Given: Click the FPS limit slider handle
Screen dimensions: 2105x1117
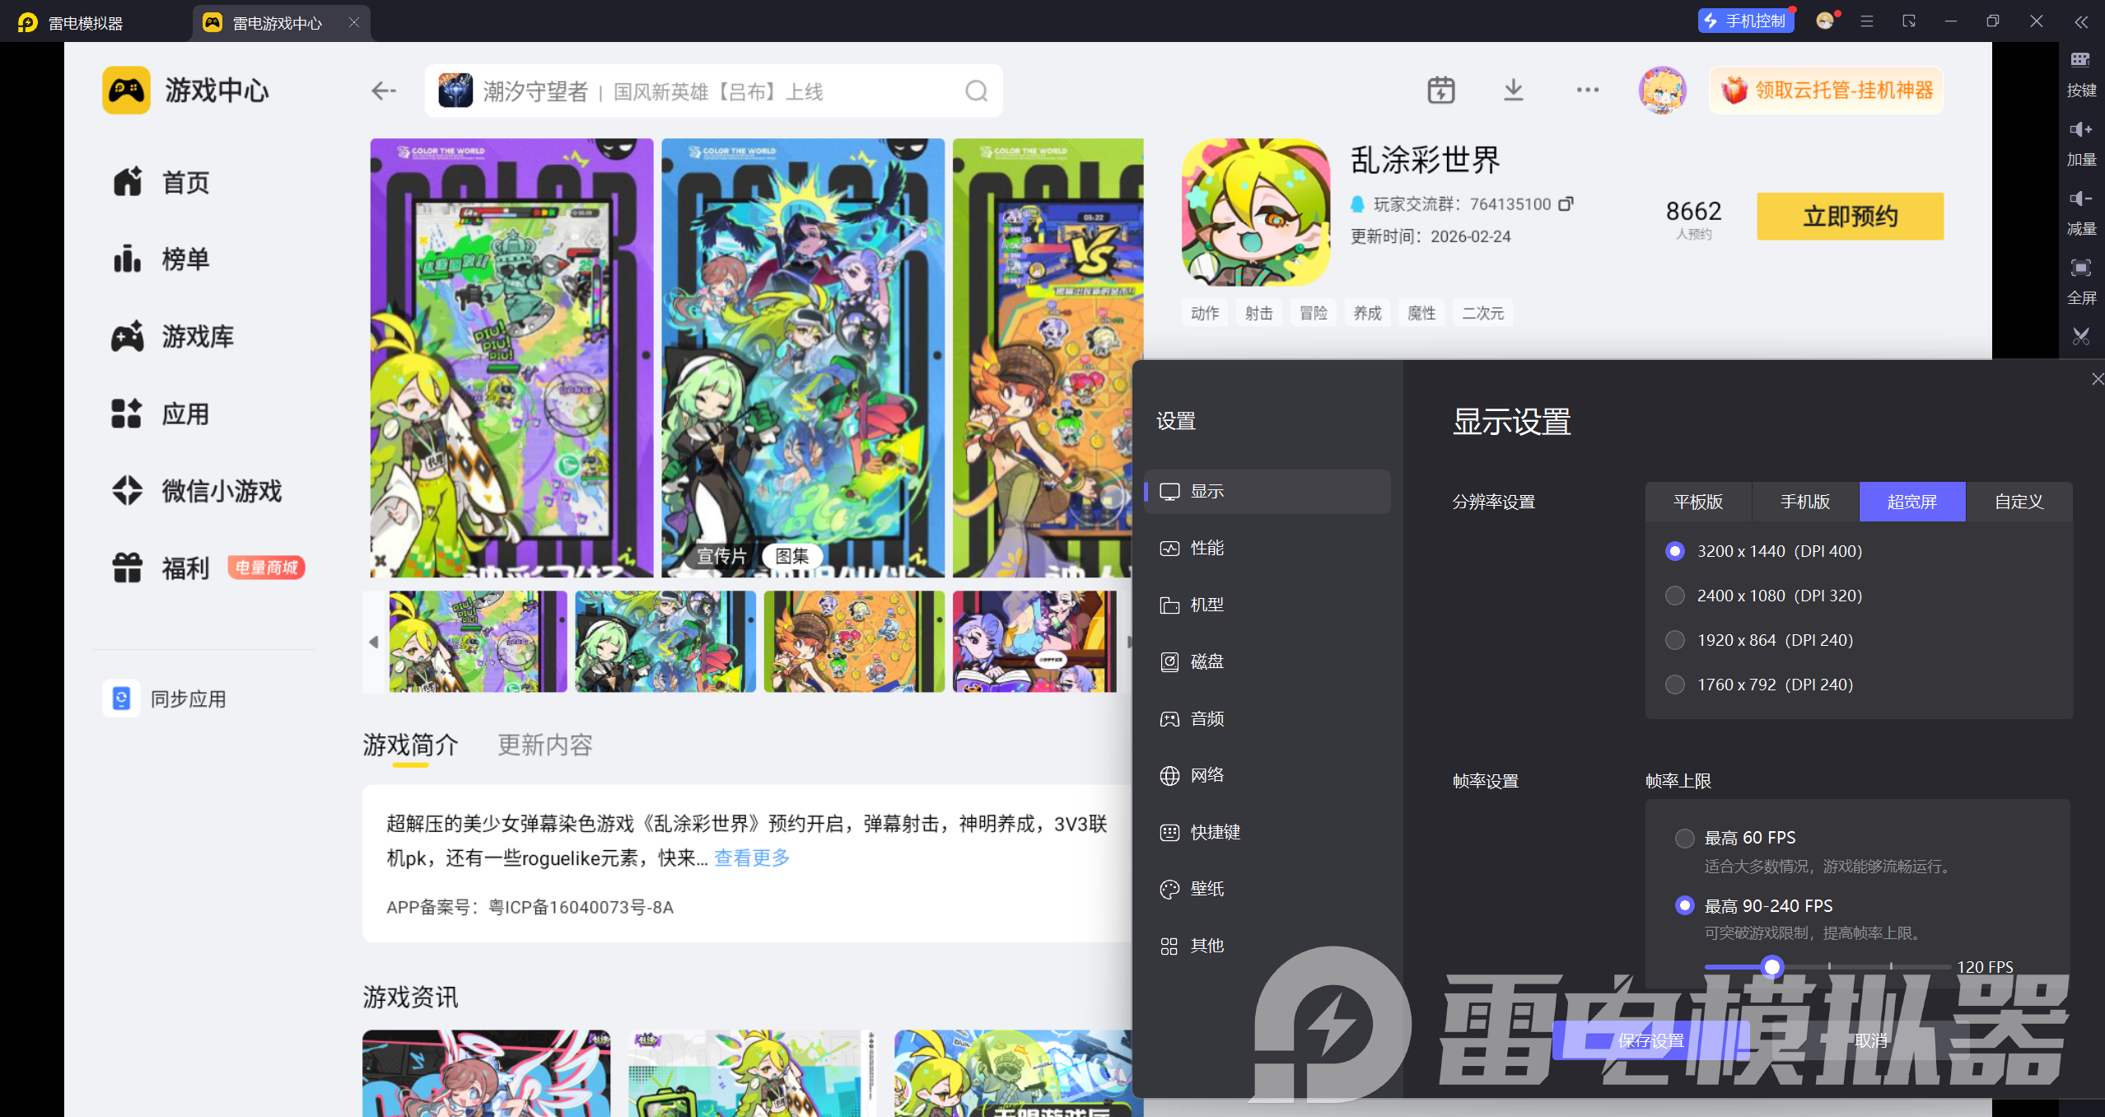Looking at the screenshot, I should point(1772,966).
